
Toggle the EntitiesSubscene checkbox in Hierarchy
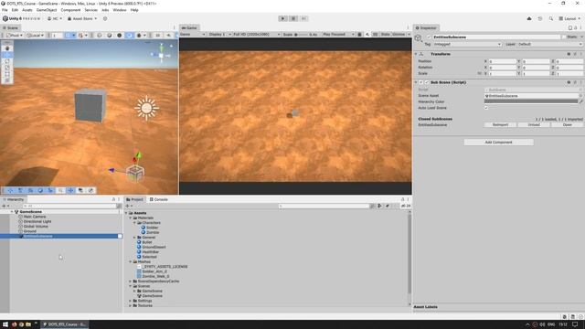click(120, 236)
